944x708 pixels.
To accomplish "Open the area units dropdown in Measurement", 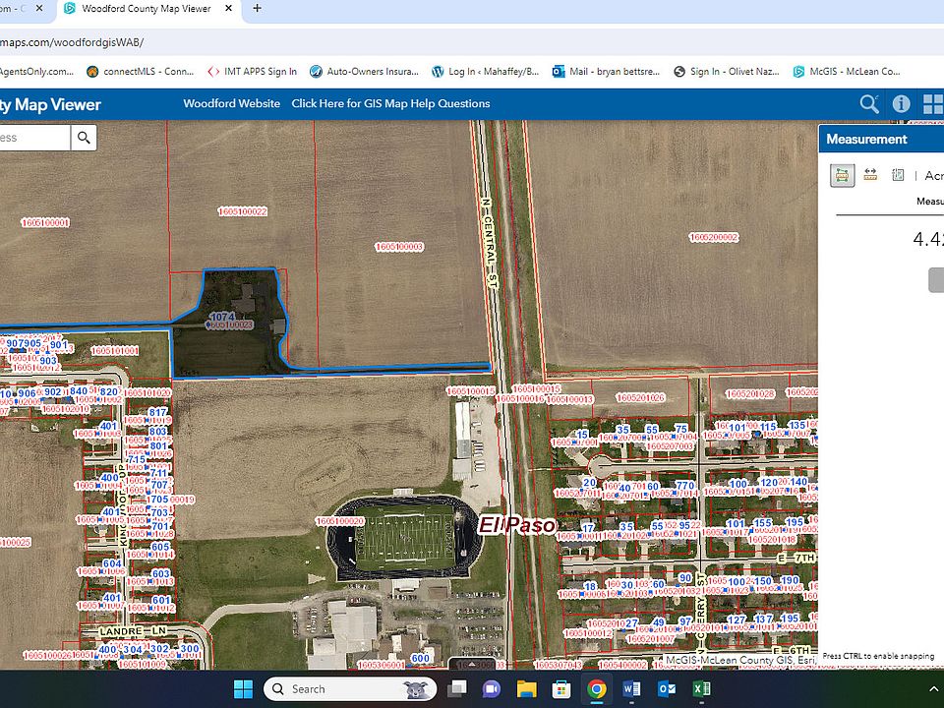I will pos(933,176).
